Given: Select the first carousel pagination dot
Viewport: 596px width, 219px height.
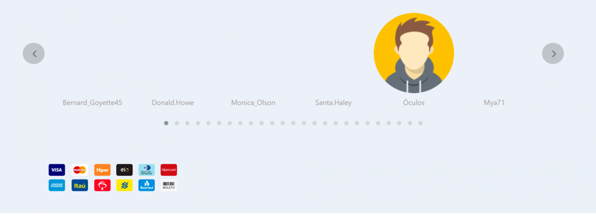Looking at the screenshot, I should (x=166, y=123).
